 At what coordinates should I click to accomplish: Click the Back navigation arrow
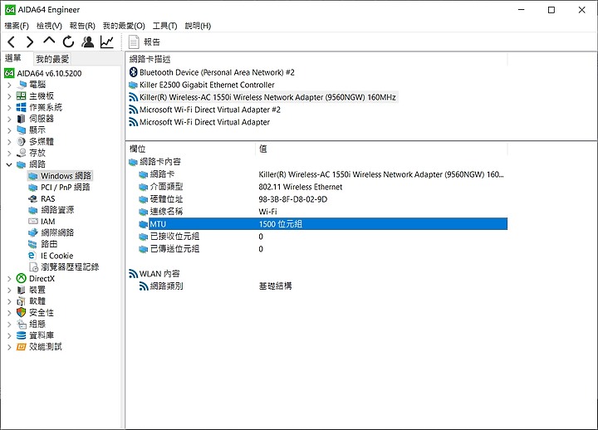tap(12, 42)
